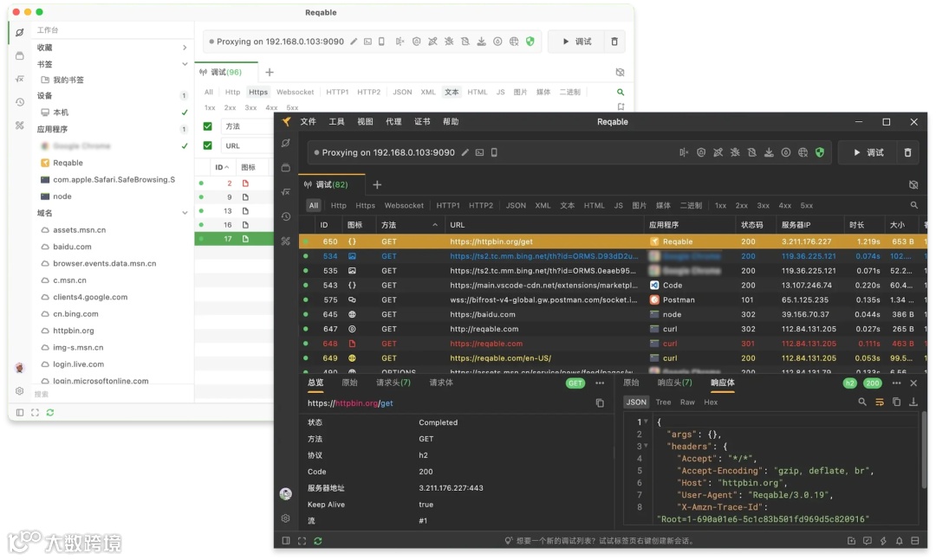Click the trash icon beside dark window 调试 button
This screenshot has height=560, width=936.
[908, 152]
